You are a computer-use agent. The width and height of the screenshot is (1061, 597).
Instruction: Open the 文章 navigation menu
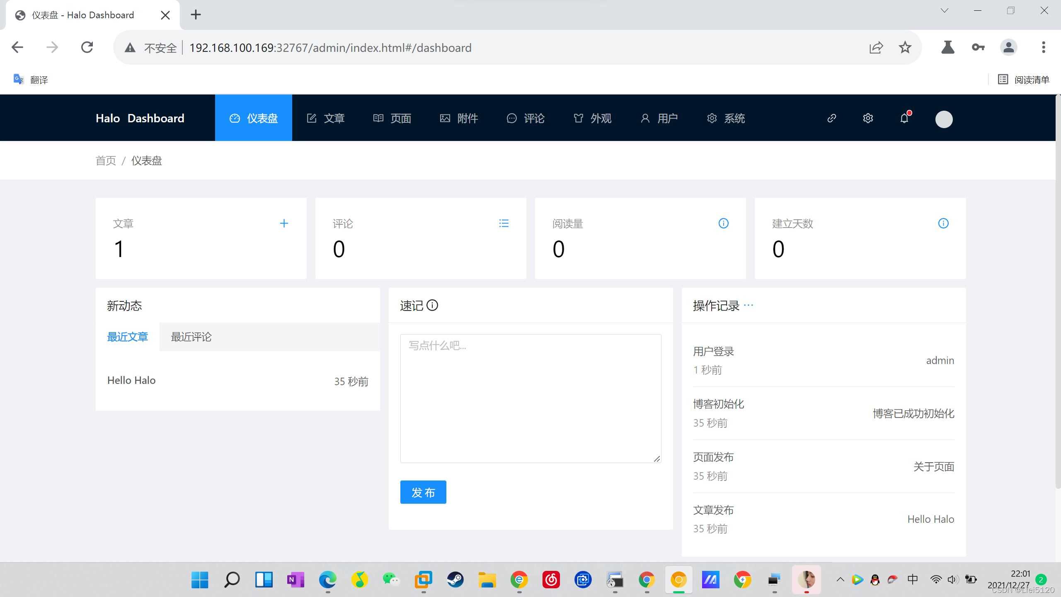[x=326, y=118]
